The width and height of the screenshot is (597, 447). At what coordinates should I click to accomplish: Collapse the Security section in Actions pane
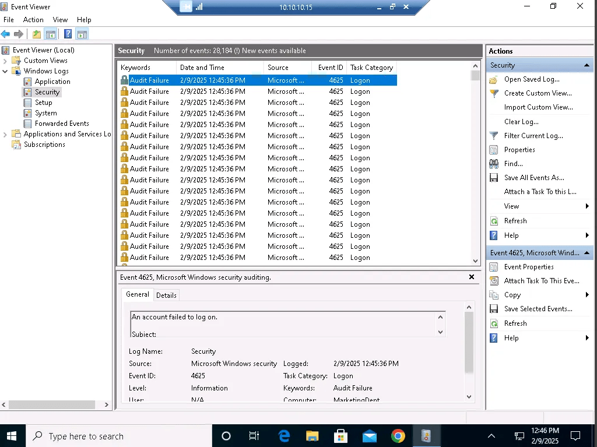[x=587, y=65]
